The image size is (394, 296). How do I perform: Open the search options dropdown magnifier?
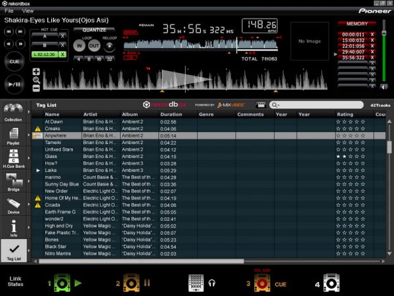tap(275, 105)
